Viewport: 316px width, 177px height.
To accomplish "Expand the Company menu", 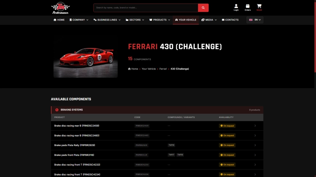I will pos(79,20).
